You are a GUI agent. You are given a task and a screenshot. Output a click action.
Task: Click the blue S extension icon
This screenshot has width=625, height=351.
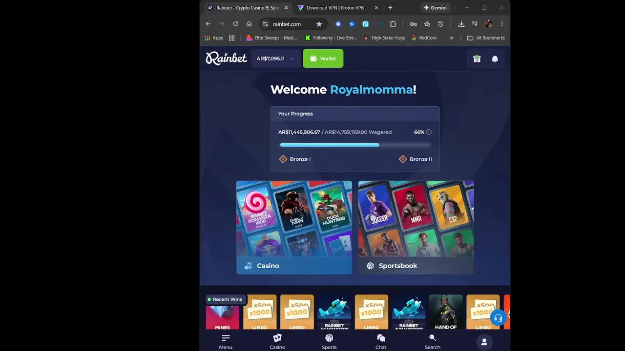coord(352,24)
